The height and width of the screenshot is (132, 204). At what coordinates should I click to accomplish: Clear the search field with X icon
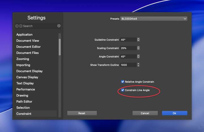[59, 26]
